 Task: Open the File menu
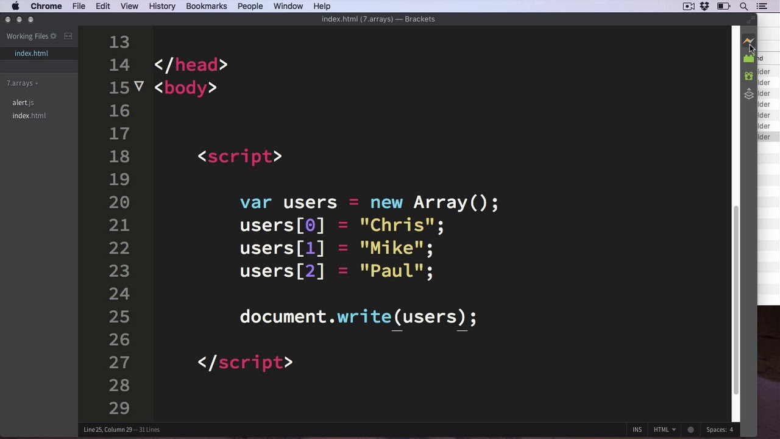tap(79, 6)
